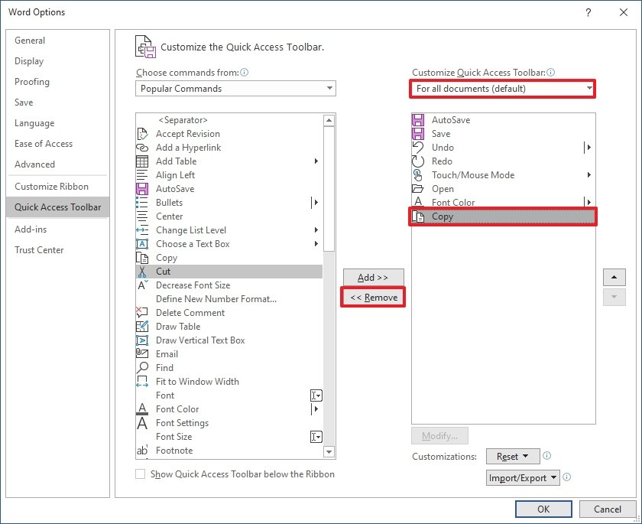Click the Center alignment icon
Viewport: 642px width, 524px height.
[142, 216]
